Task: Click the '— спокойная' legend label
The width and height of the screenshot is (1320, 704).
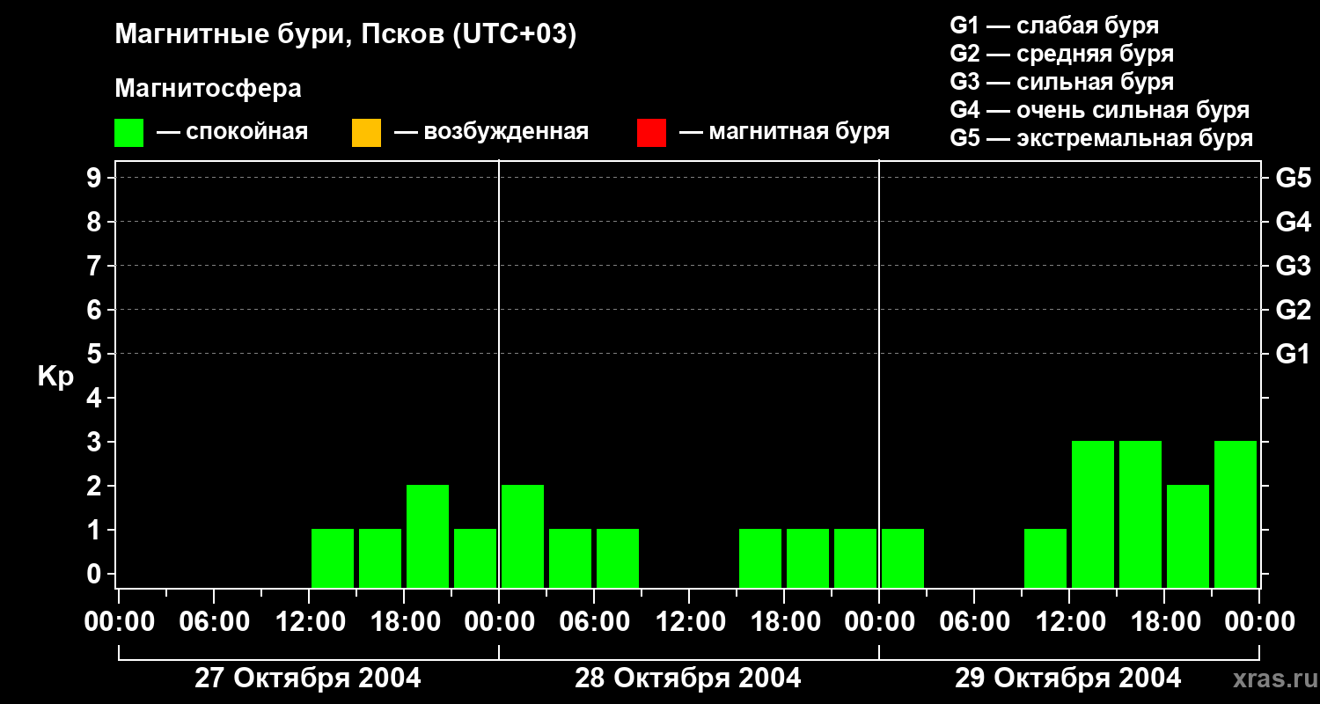Action: [232, 132]
